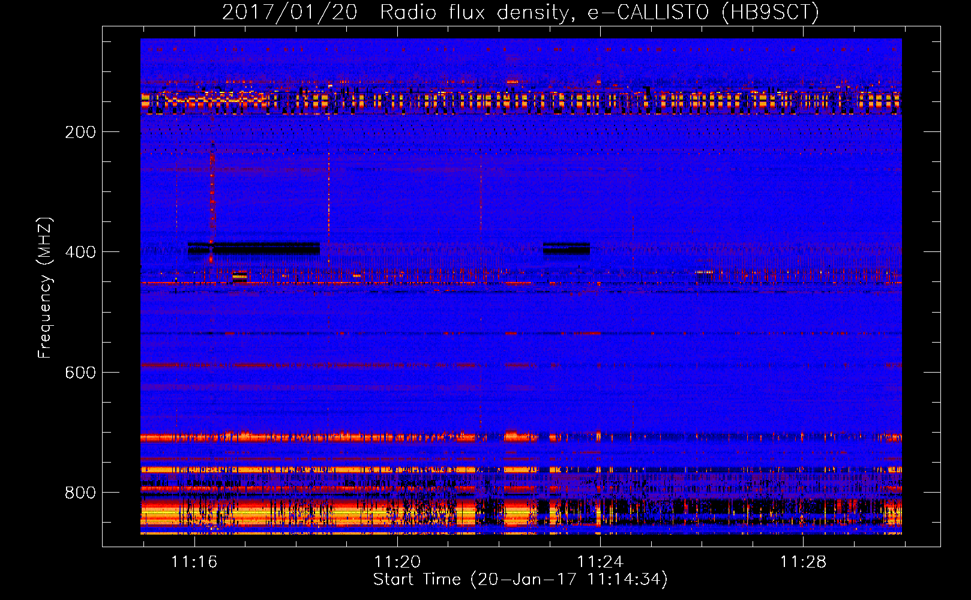971x600 pixels.
Task: Click the 11:20 time tick label
Action: coord(397,562)
